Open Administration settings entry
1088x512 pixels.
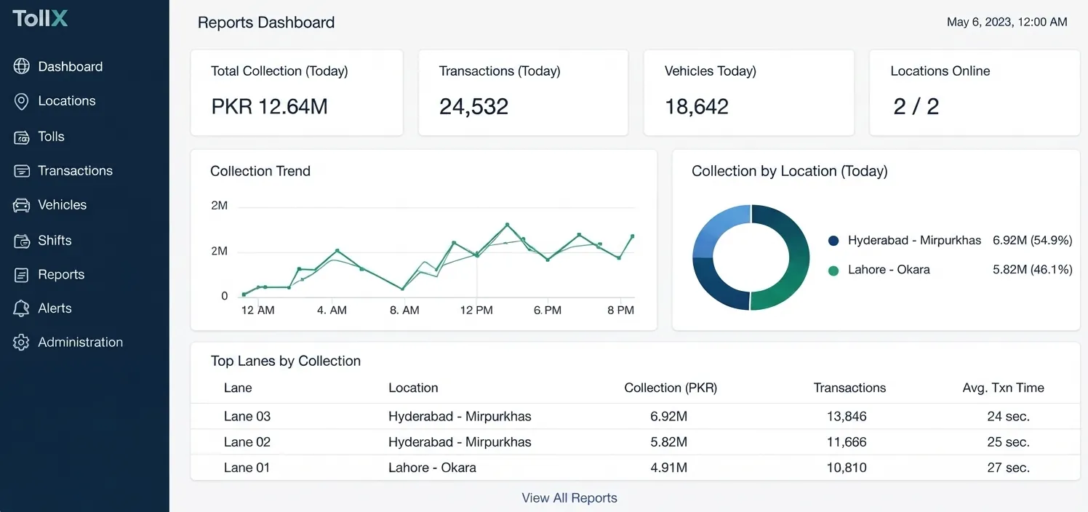(81, 343)
